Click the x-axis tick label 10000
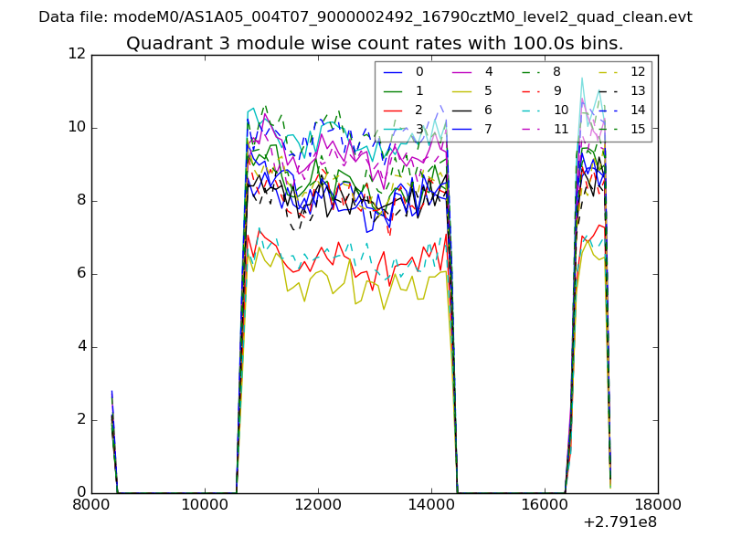The image size is (731, 548). [205, 504]
